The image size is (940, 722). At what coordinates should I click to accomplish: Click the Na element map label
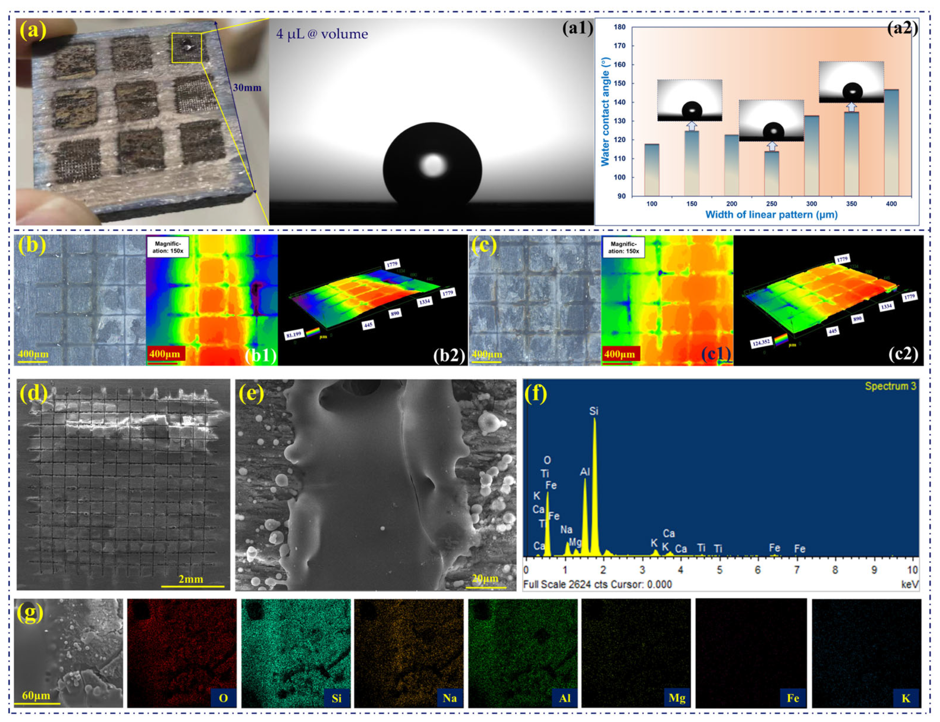[449, 698]
